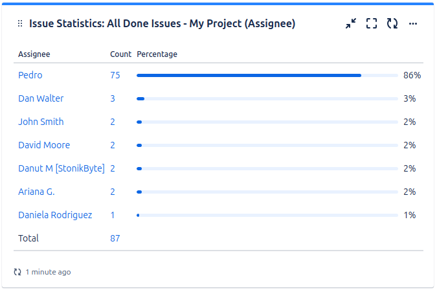The height and width of the screenshot is (292, 437).
Task: Refresh the Issue Statistics gadget
Action: tap(392, 23)
